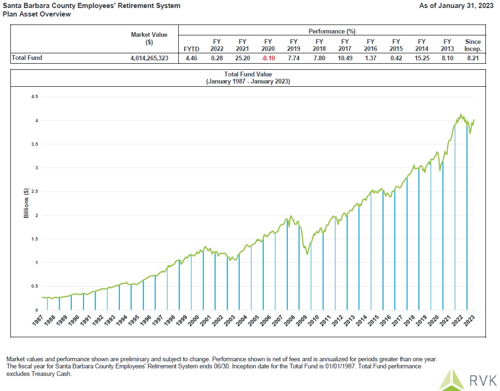Click the 25.20 FY 2021 performance value
The width and height of the screenshot is (500, 391).
(242, 58)
